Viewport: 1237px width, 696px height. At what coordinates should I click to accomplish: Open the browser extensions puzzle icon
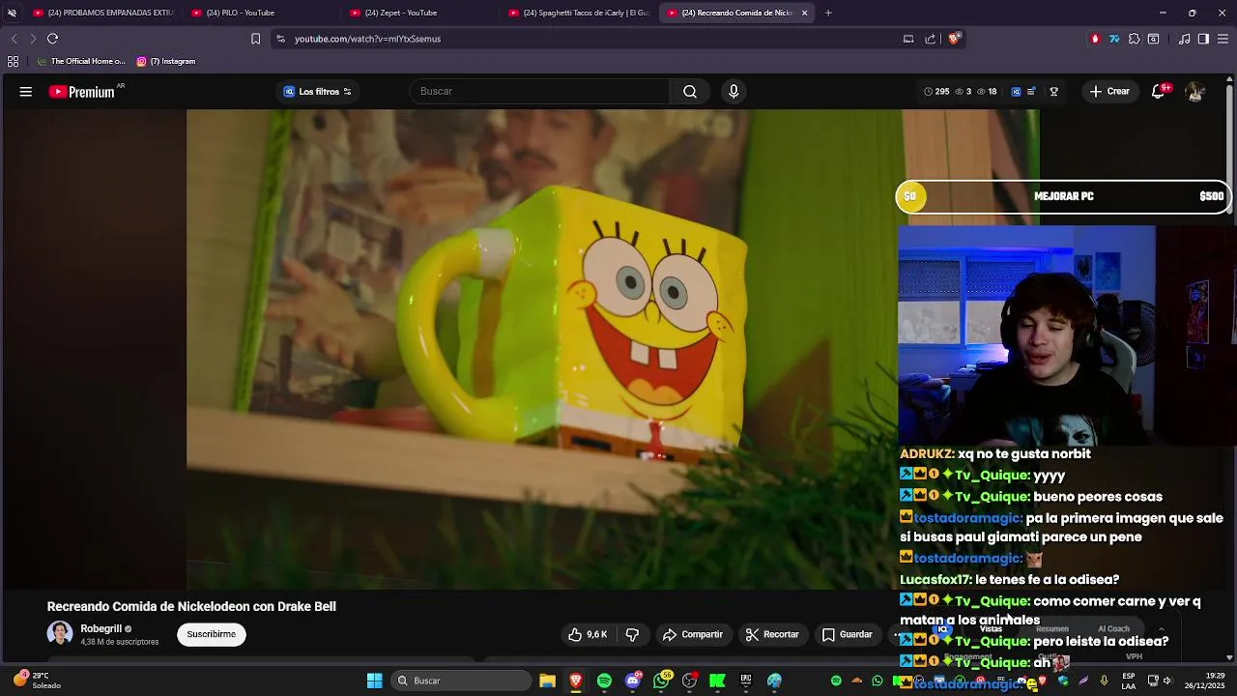(1135, 39)
